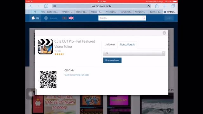Tap the QR code image
Image resolution: width=203 pixels, height=114 pixels.
click(x=48, y=79)
